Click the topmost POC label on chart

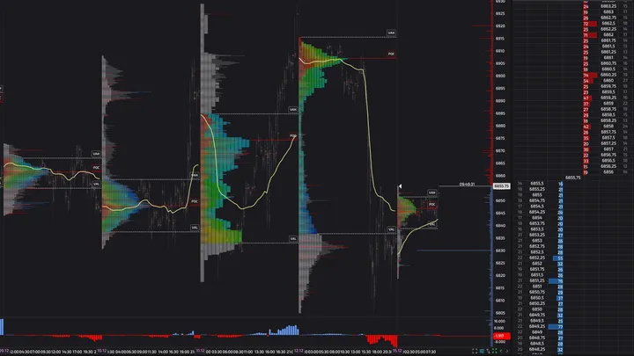pos(391,54)
